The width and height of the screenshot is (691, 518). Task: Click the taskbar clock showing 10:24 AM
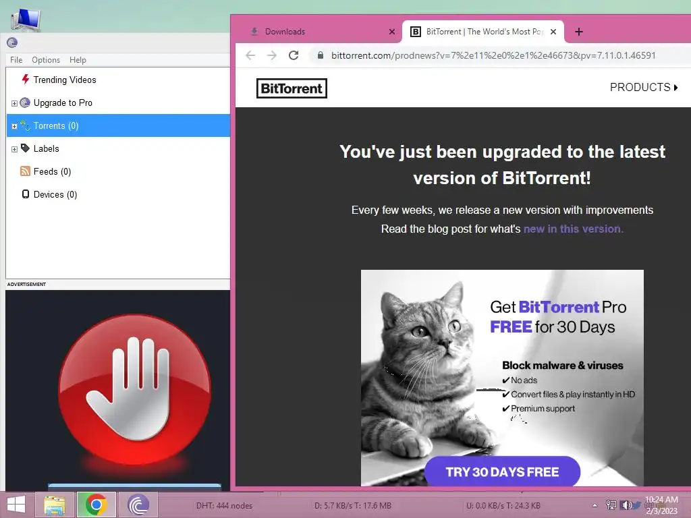click(x=661, y=505)
